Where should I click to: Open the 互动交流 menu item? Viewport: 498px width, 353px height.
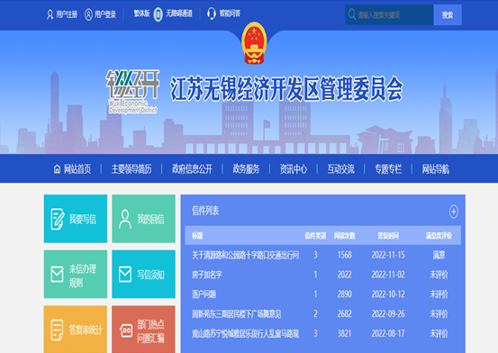(x=340, y=169)
